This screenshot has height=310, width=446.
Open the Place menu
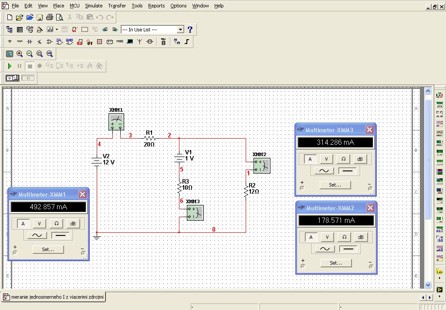click(x=59, y=6)
